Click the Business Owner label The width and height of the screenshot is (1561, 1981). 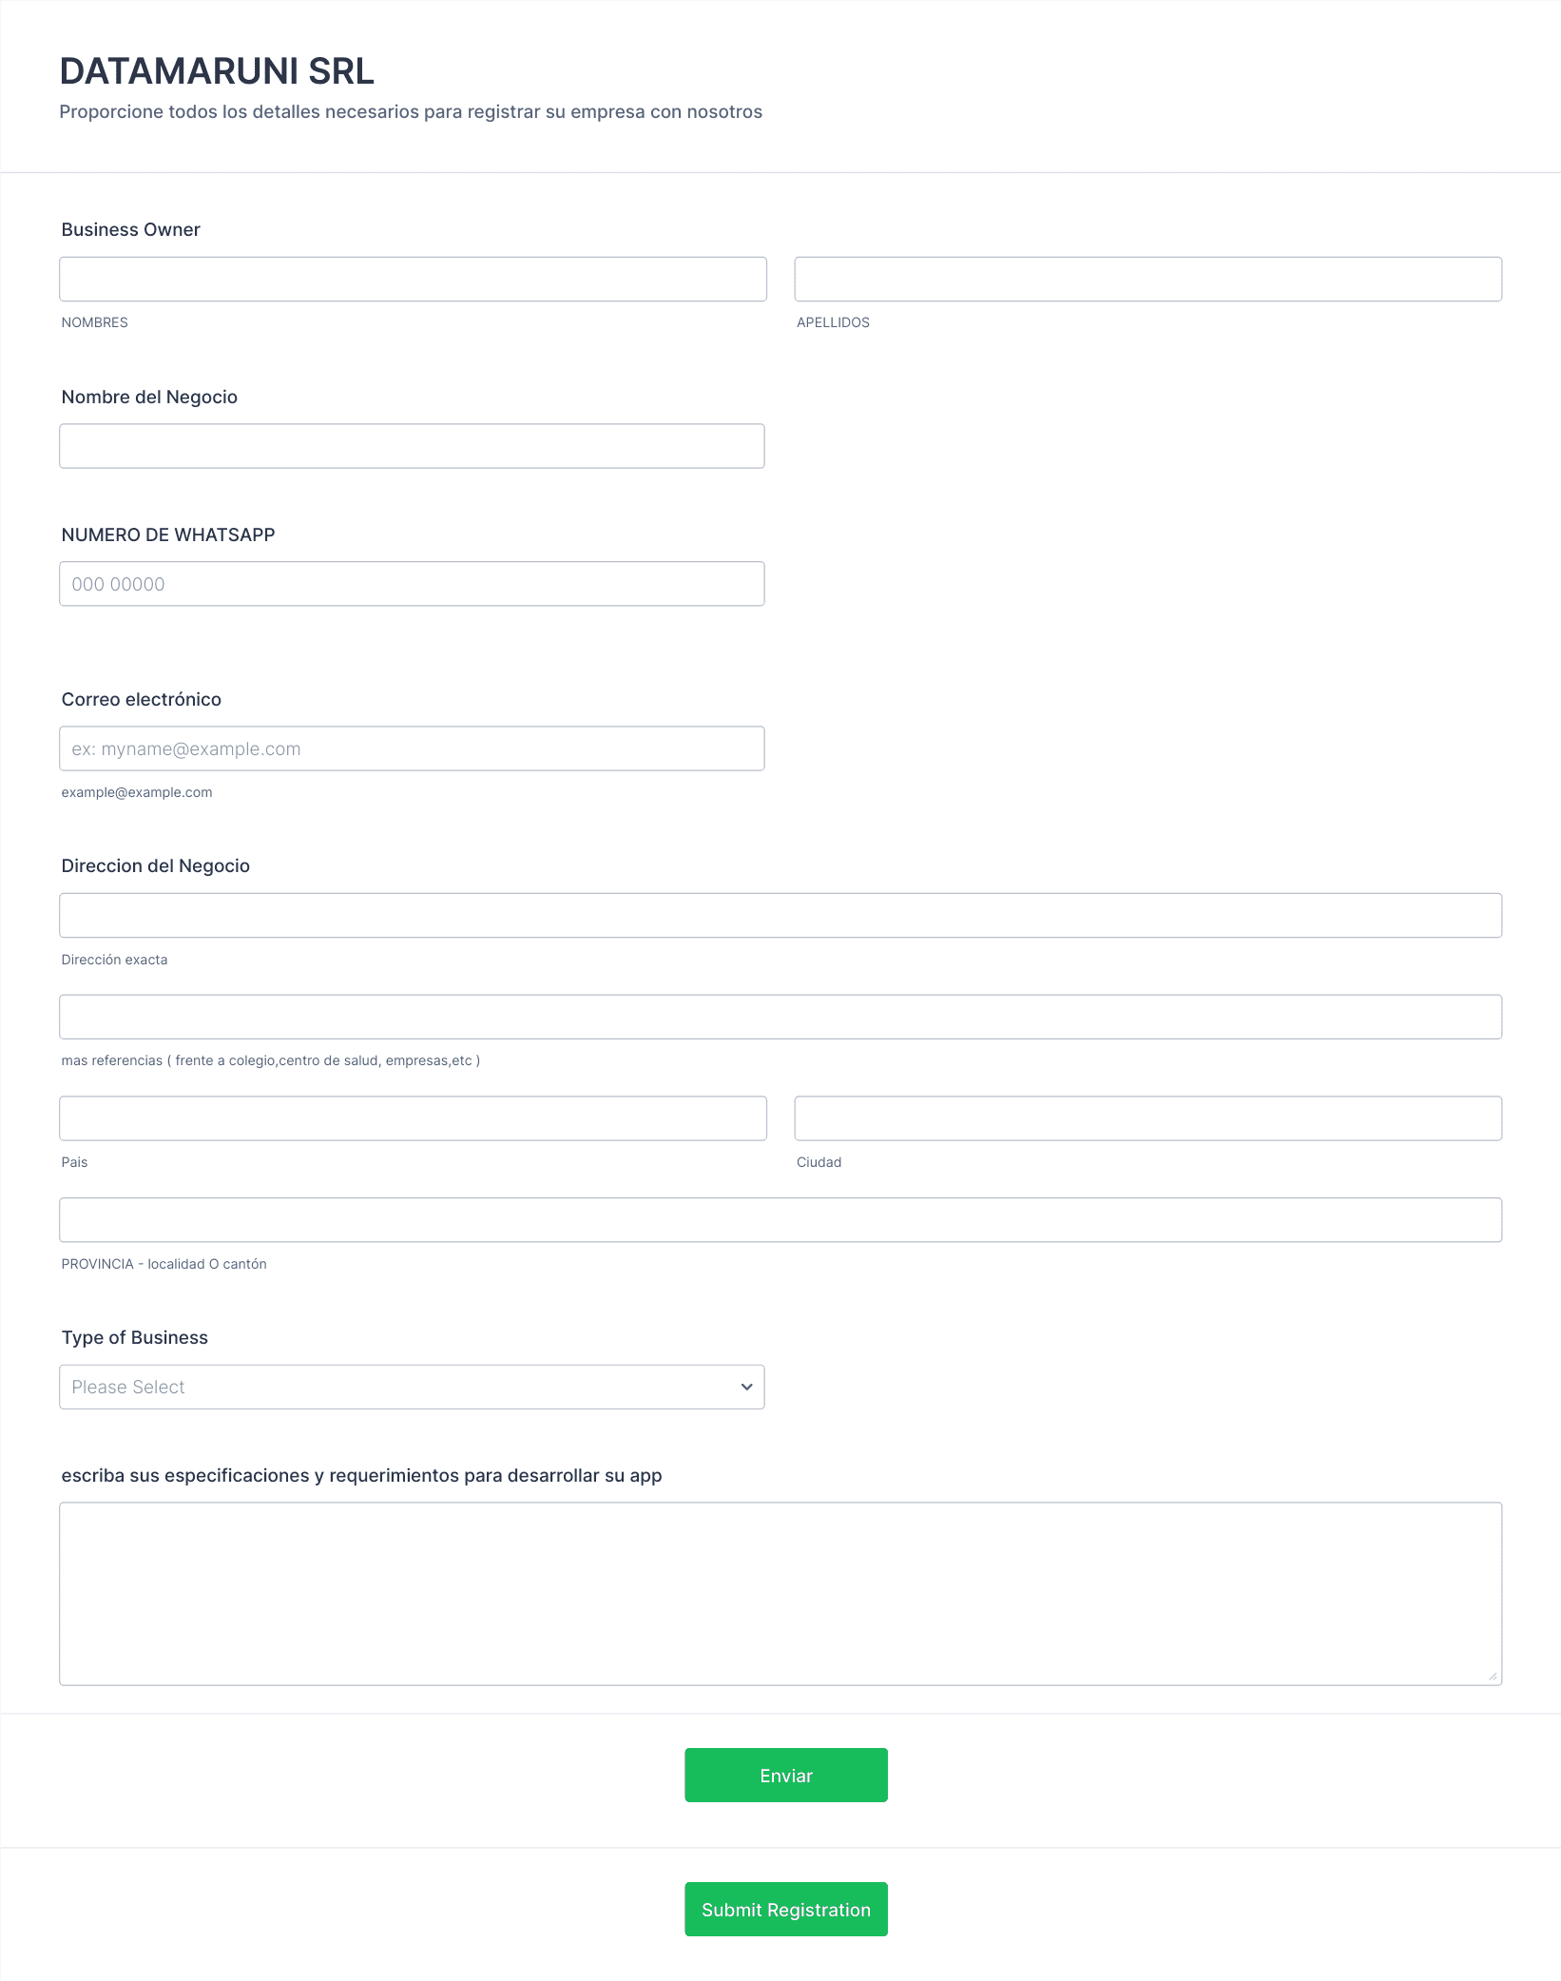[131, 229]
